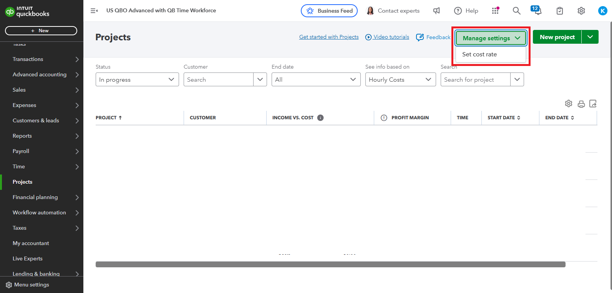Screen dimensions: 612x293
Task: Open notifications bell with 12 badge
Action: 537,10
